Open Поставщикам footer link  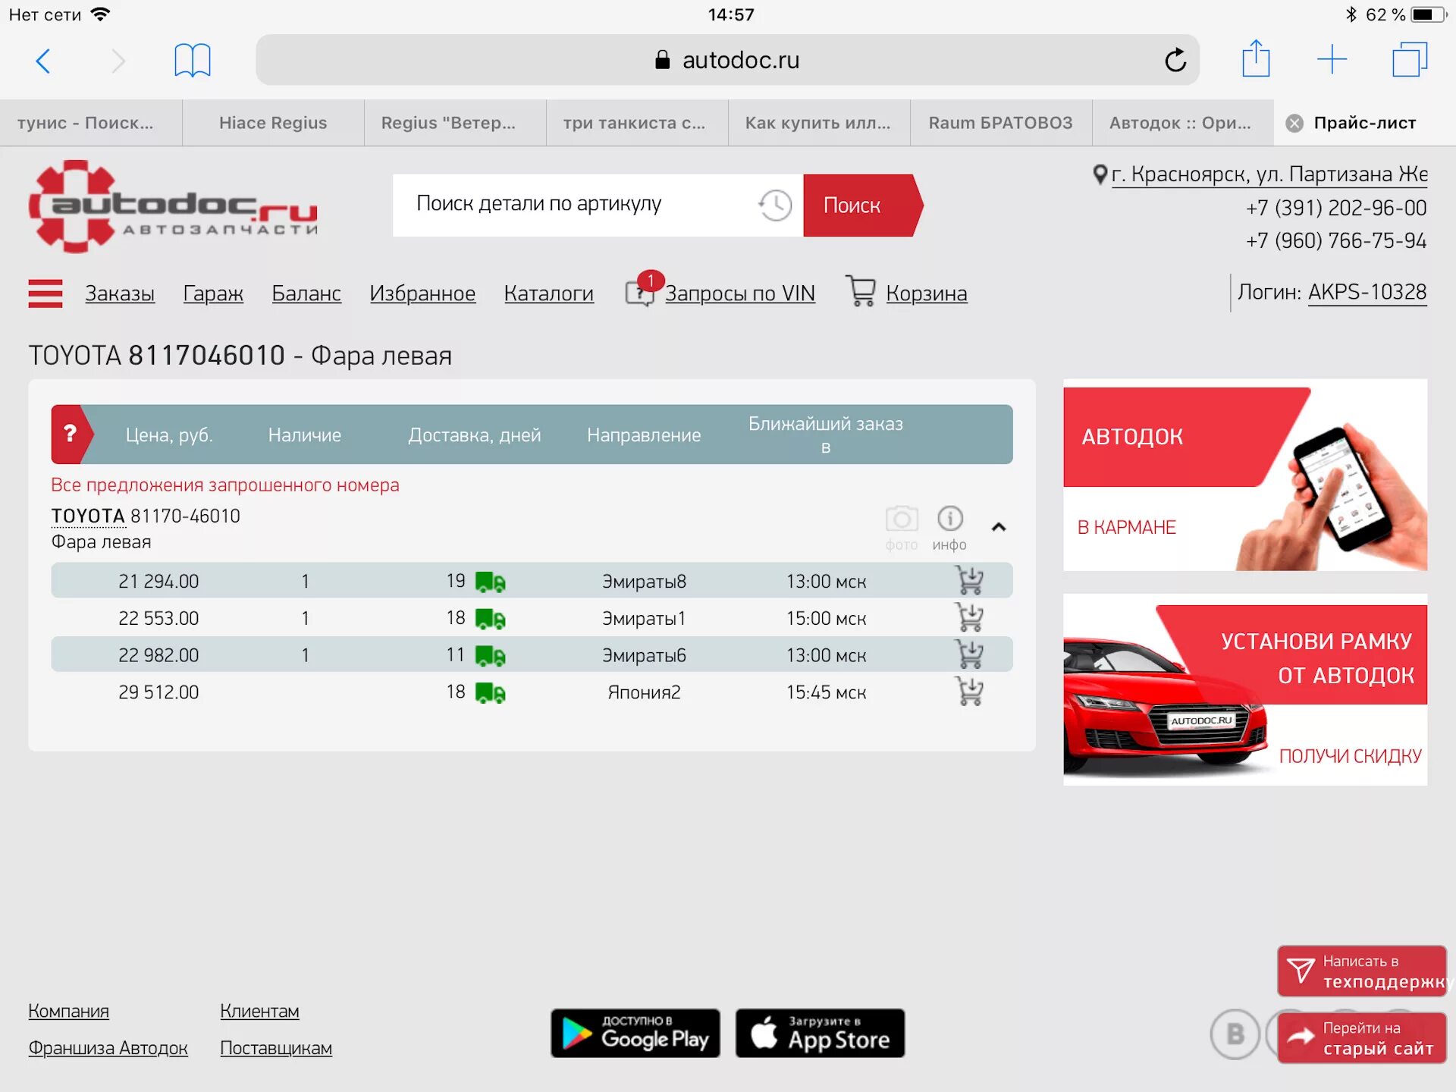(x=276, y=1048)
